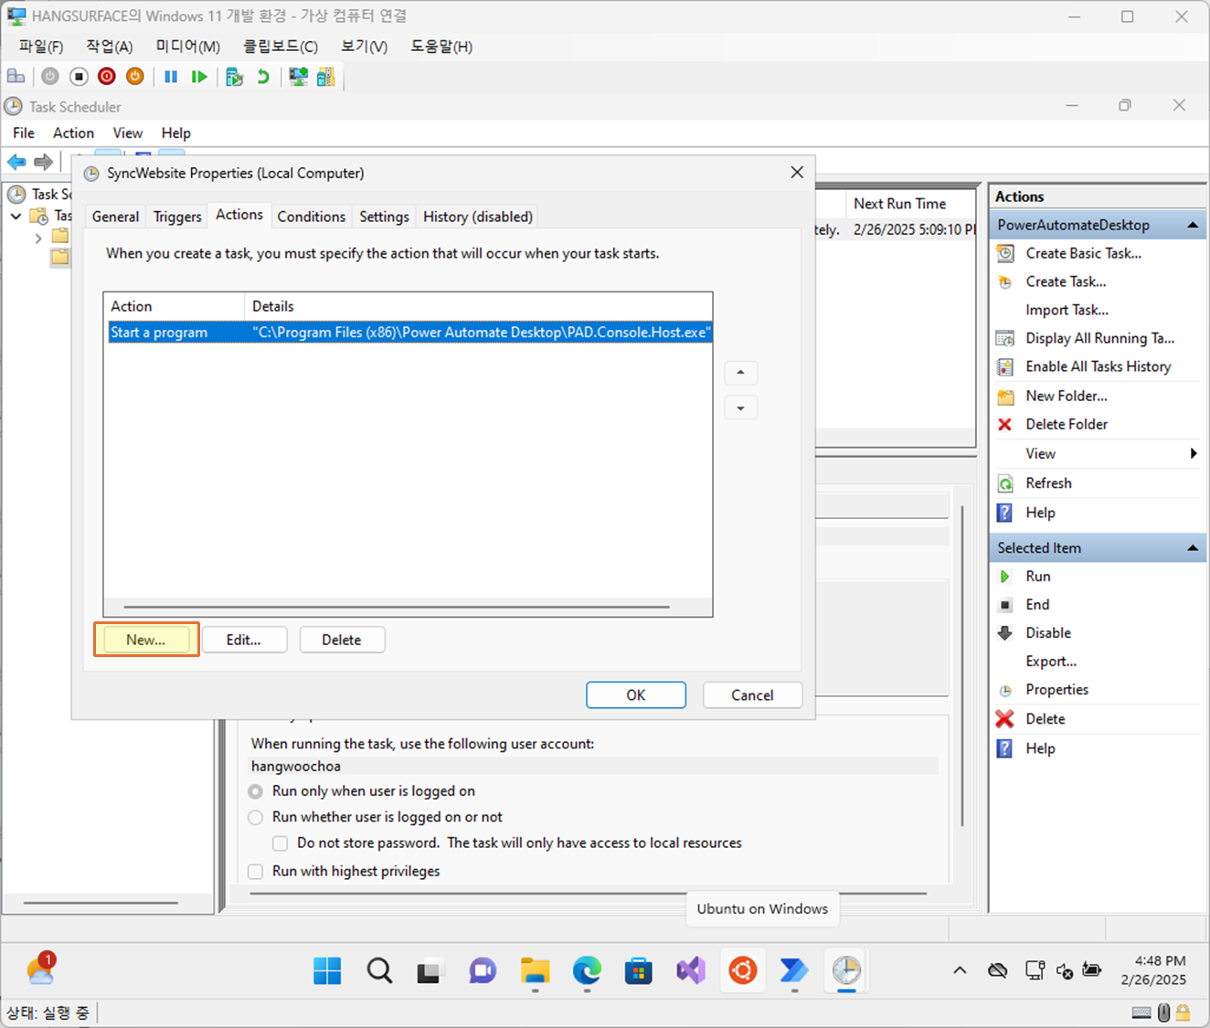Check Do not store password box
The width and height of the screenshot is (1210, 1028).
click(x=281, y=843)
